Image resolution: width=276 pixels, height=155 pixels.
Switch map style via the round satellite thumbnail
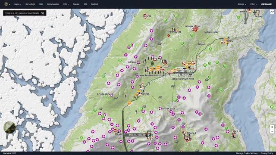click(9, 127)
